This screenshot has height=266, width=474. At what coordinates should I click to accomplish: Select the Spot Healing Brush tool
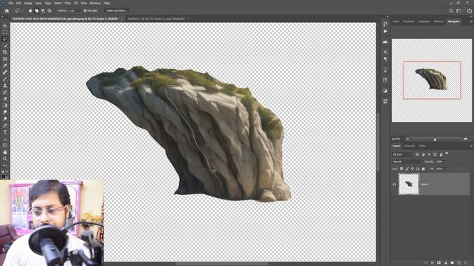[x=5, y=72]
